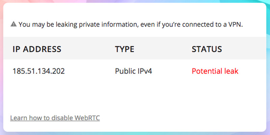270x135 pixels.
Task: Click the leaking private information warning message
Action: pyautogui.click(x=131, y=24)
